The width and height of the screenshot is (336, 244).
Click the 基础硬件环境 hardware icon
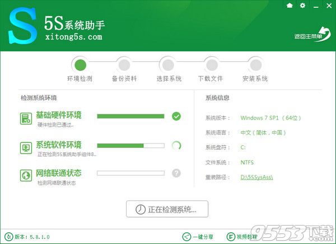point(26,118)
